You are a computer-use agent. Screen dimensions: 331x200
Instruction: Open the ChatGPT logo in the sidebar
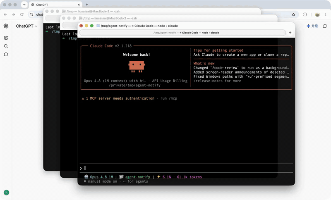[6, 26]
